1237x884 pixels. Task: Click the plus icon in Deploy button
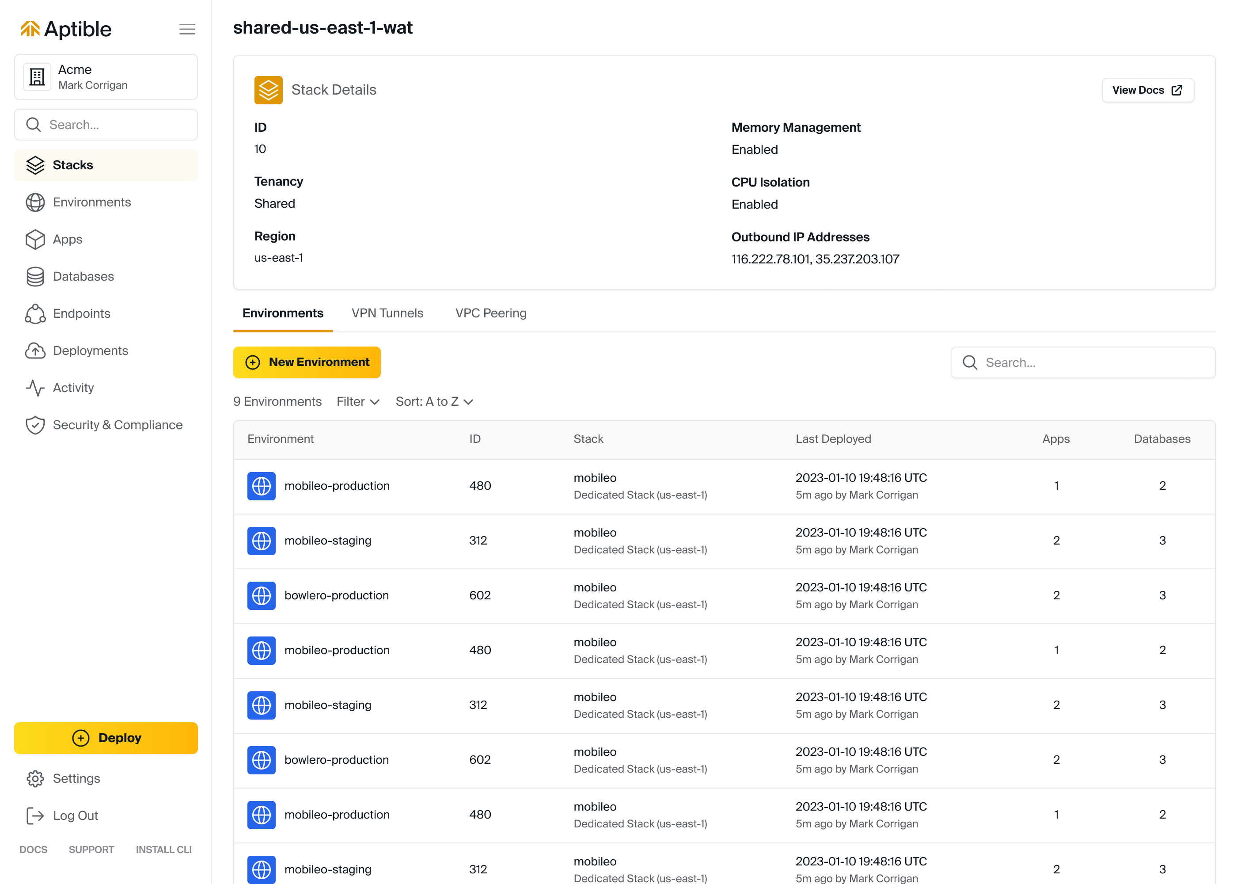pos(81,738)
